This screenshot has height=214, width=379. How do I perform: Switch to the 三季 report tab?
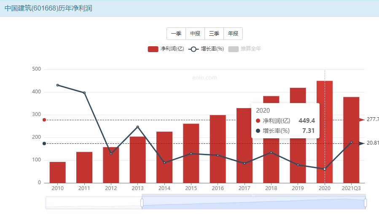[214, 34]
